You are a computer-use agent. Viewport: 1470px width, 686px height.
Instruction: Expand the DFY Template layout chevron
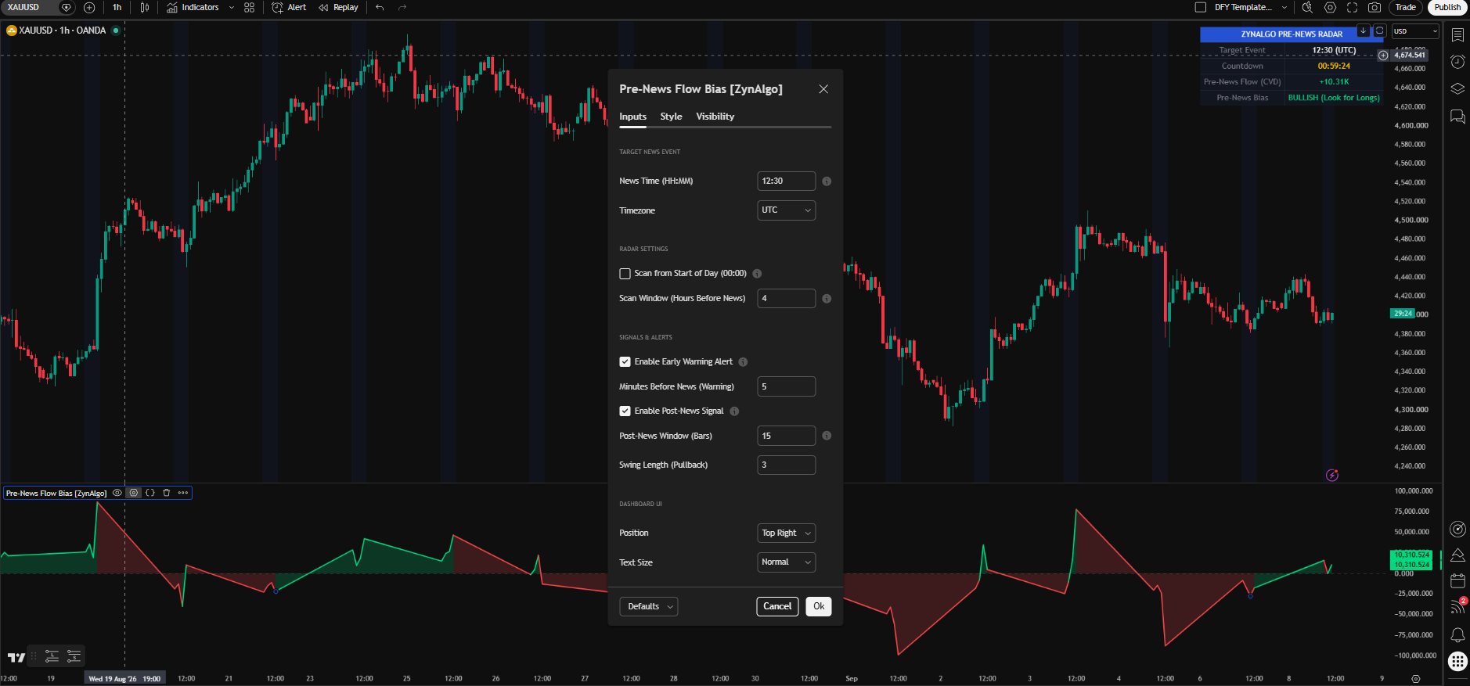(x=1284, y=8)
